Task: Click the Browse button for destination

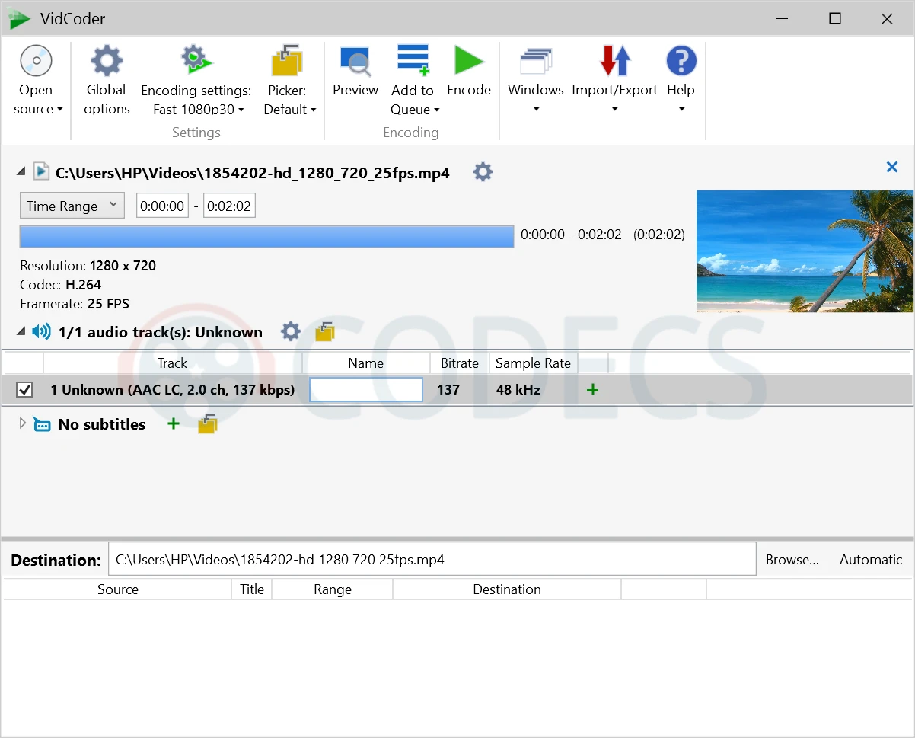Action: click(792, 559)
